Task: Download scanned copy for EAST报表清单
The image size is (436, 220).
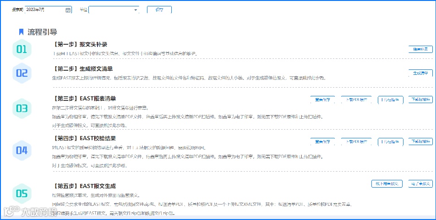Action: pyautogui.click(x=421, y=100)
